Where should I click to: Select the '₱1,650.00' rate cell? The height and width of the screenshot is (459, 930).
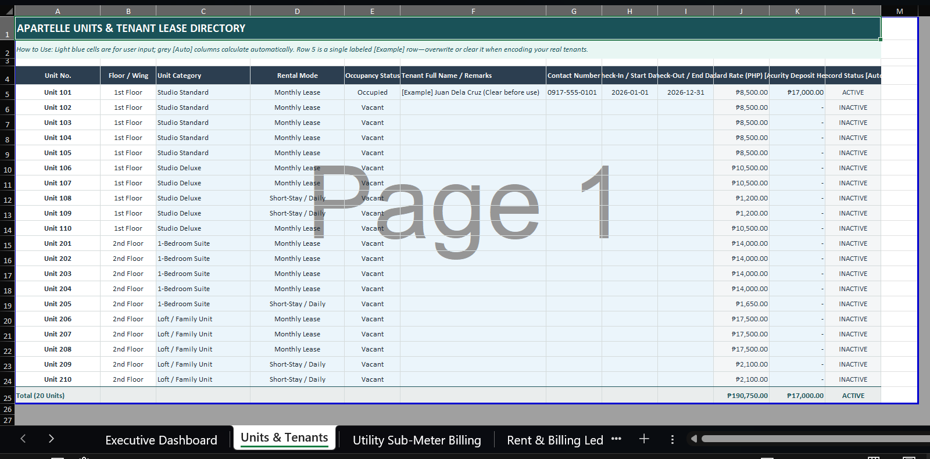pos(741,304)
